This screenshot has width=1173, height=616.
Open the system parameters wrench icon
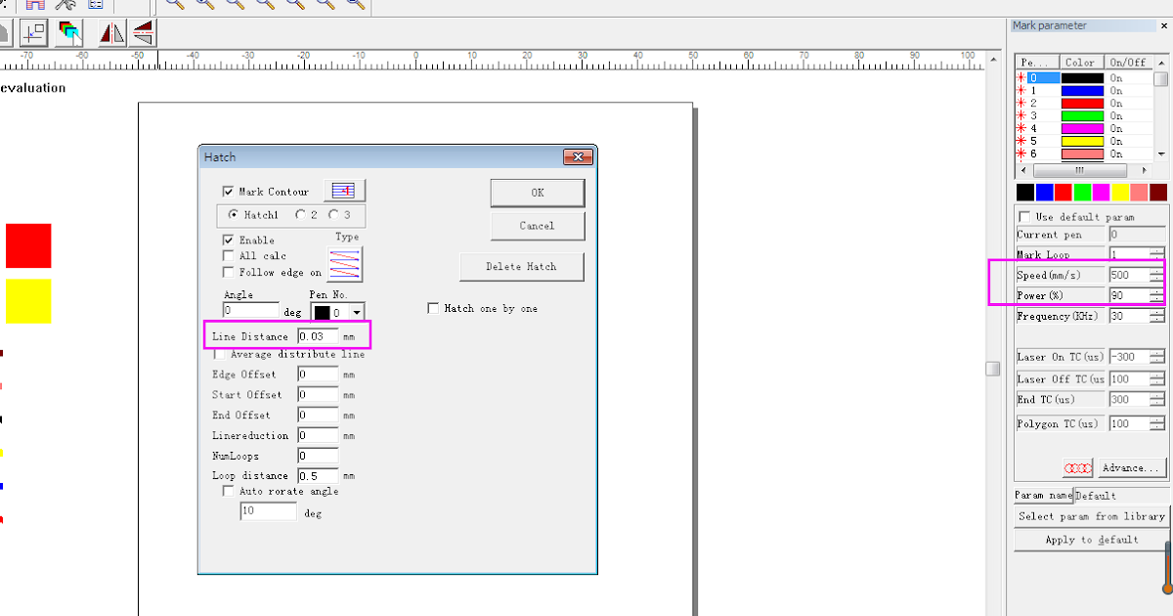(66, 5)
